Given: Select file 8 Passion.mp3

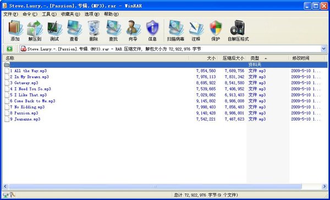Looking at the screenshot, I should click(24, 113).
